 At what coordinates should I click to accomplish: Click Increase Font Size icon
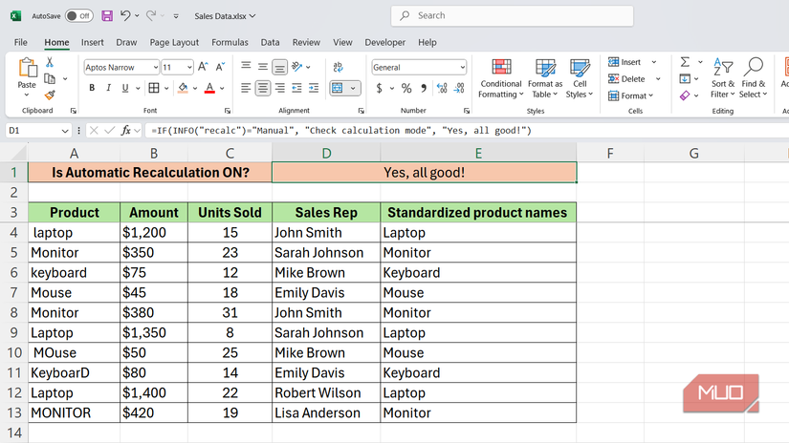205,67
